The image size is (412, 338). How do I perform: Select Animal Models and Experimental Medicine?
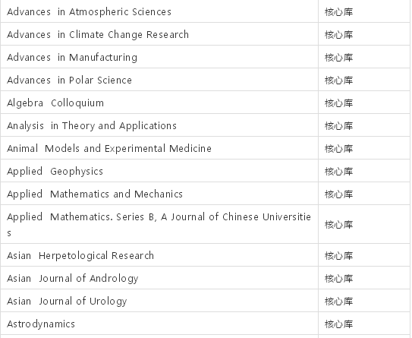click(109, 149)
